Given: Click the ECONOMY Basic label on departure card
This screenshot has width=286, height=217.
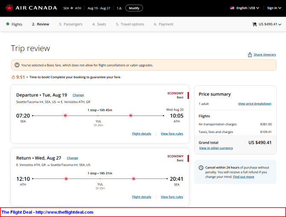Looking at the screenshot, I should coord(175,95).
